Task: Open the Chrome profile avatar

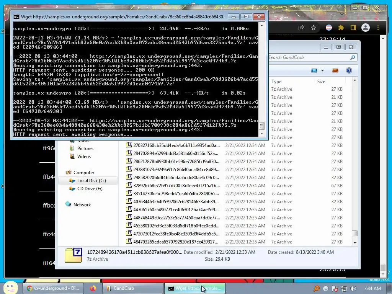Action: pos(366,28)
